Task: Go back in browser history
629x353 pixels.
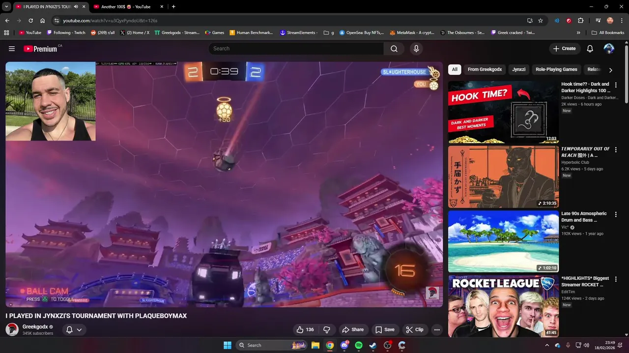Action: [x=7, y=21]
